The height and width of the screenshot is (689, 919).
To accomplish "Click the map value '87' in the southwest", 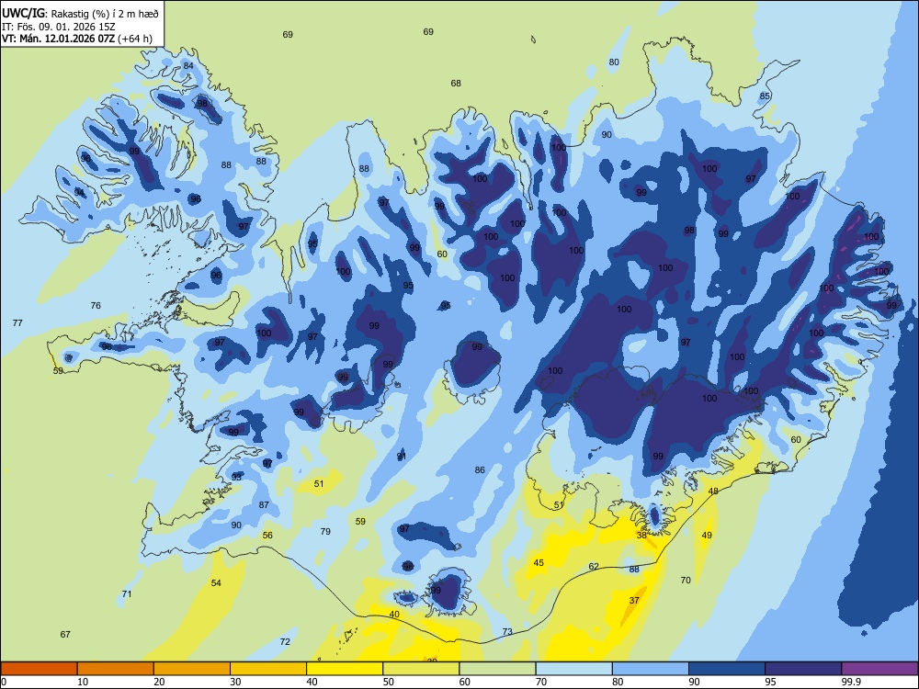I will pyautogui.click(x=264, y=505).
